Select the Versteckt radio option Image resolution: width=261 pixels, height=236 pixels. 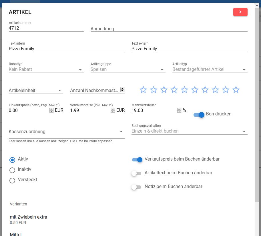click(x=12, y=181)
